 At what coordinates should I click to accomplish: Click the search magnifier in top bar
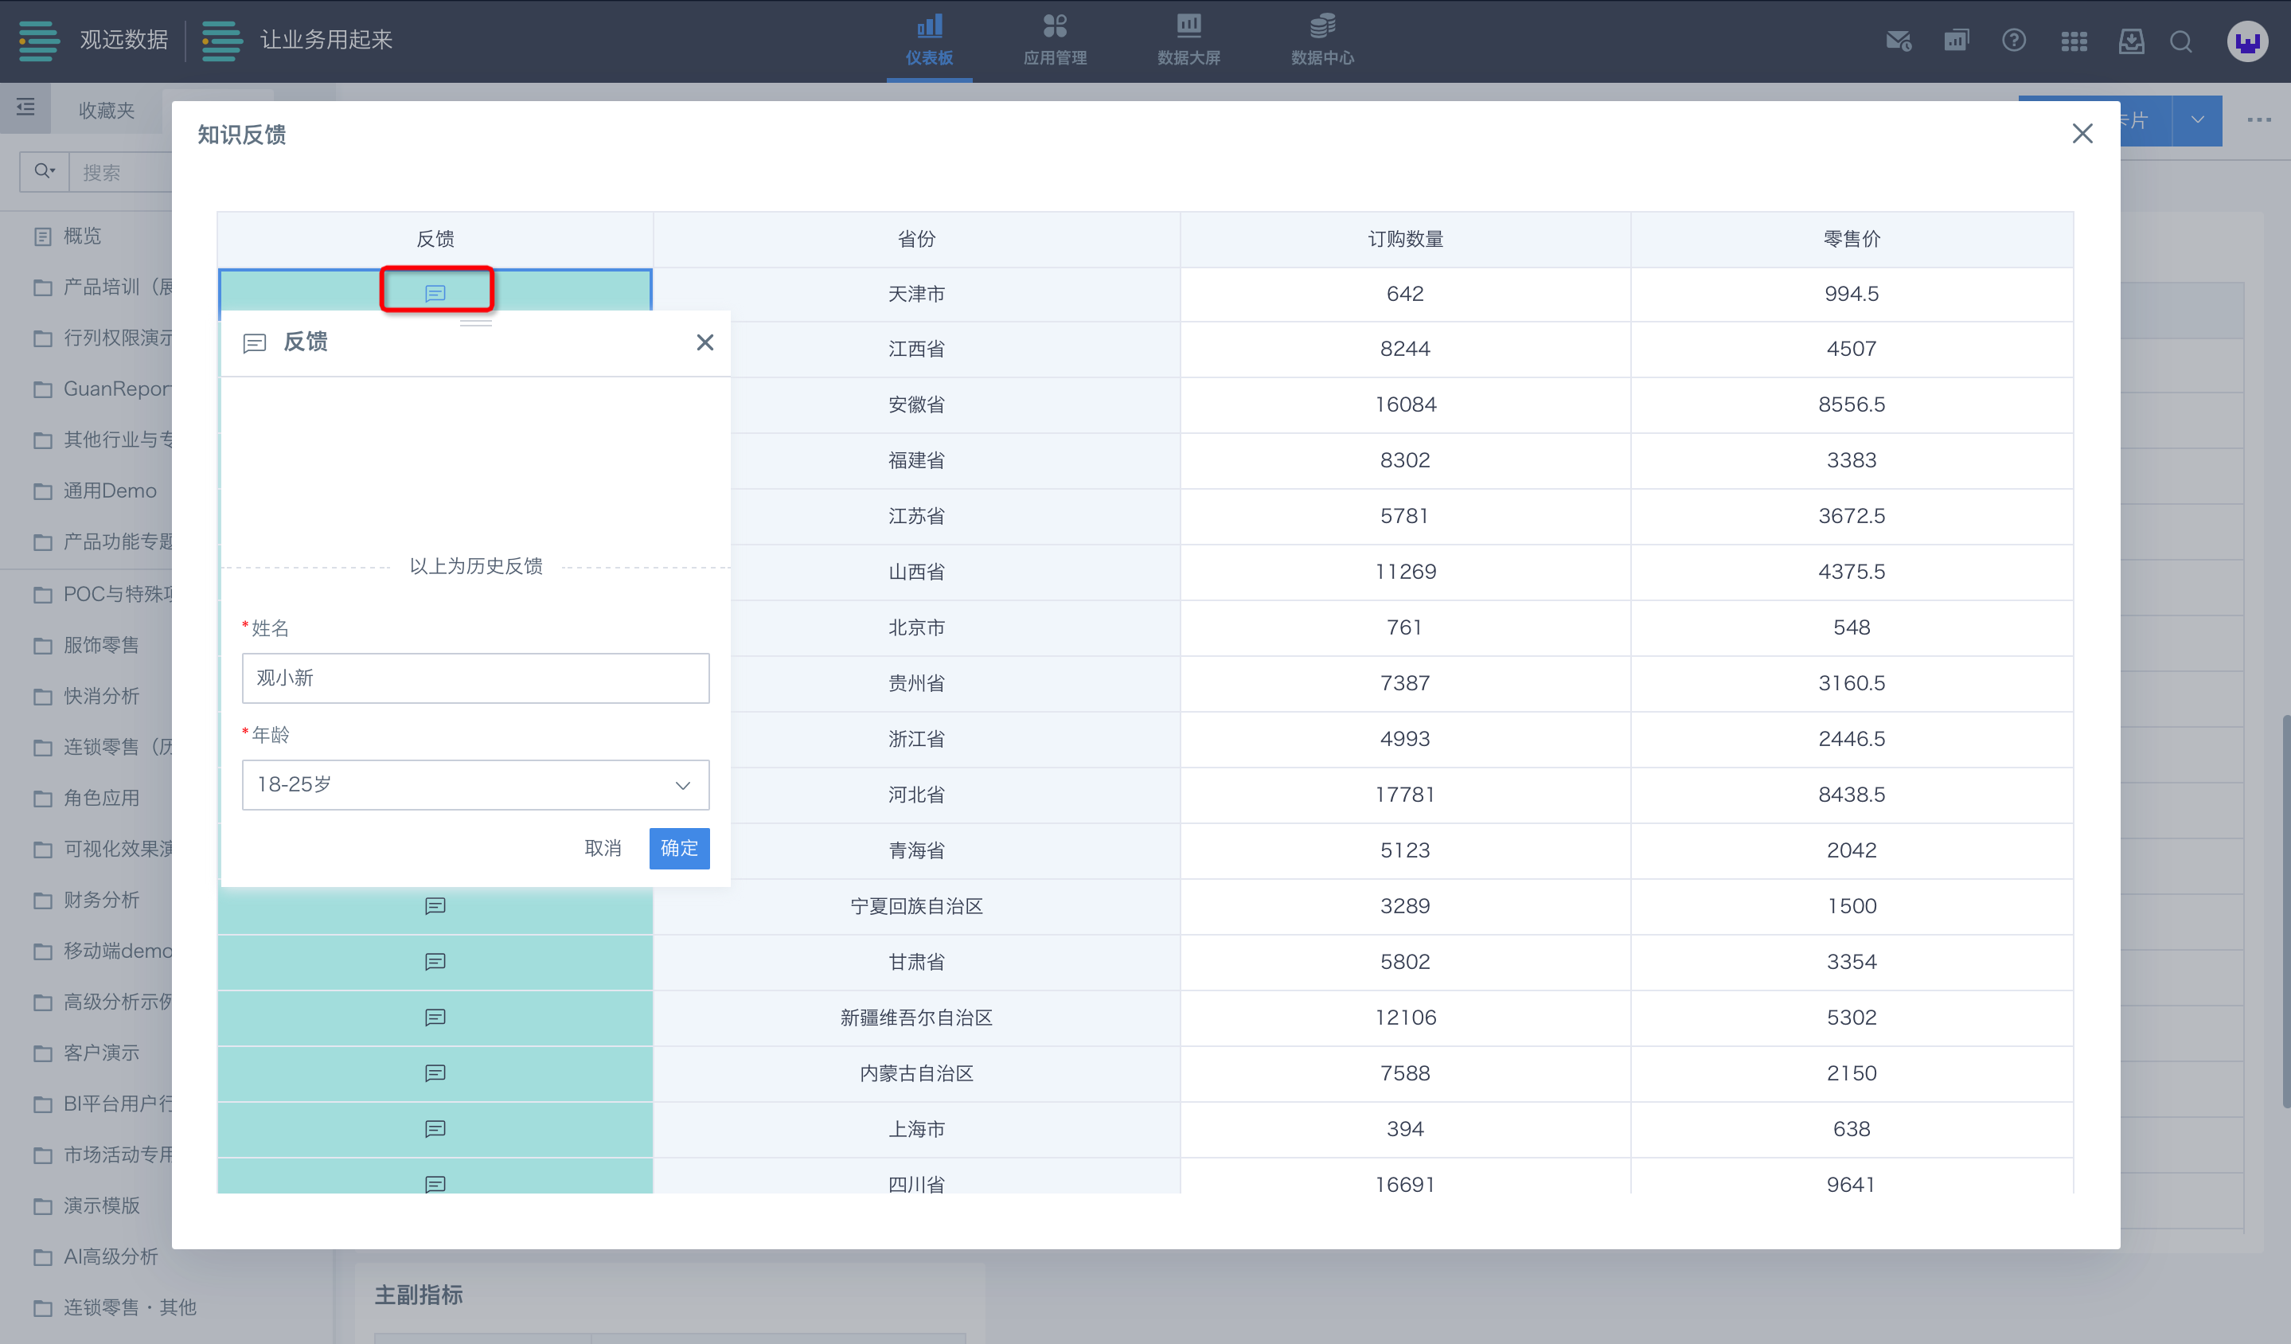coord(2180,41)
